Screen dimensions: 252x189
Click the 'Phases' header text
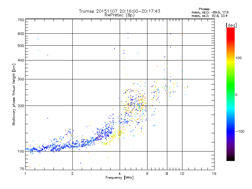point(204,9)
